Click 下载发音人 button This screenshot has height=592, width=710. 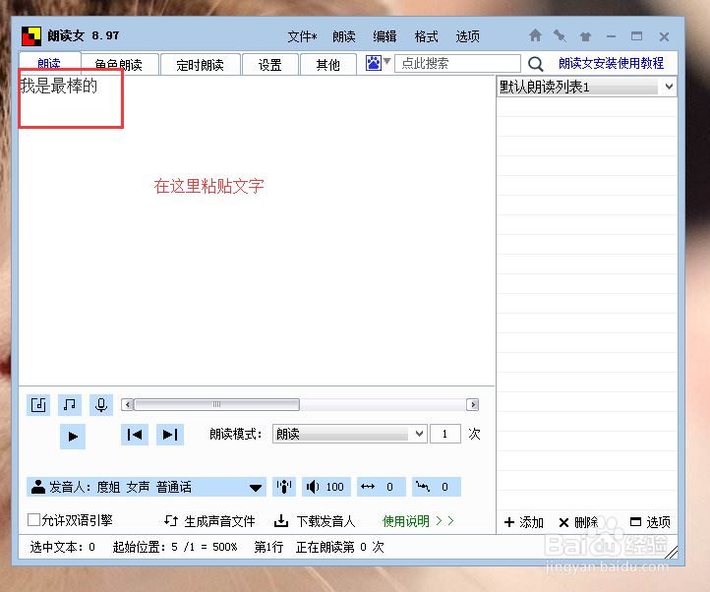tap(315, 521)
